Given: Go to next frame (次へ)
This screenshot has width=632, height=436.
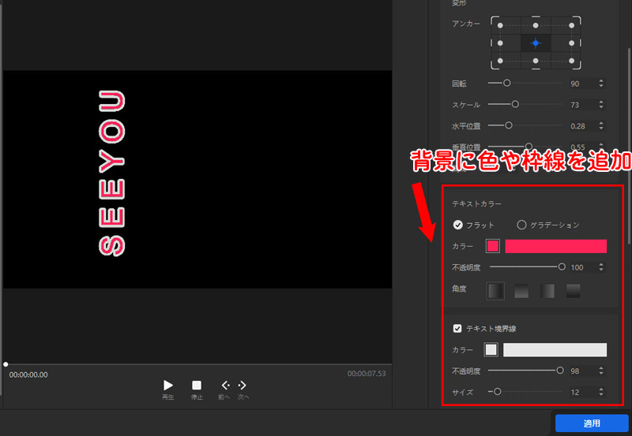Looking at the screenshot, I should 243,386.
